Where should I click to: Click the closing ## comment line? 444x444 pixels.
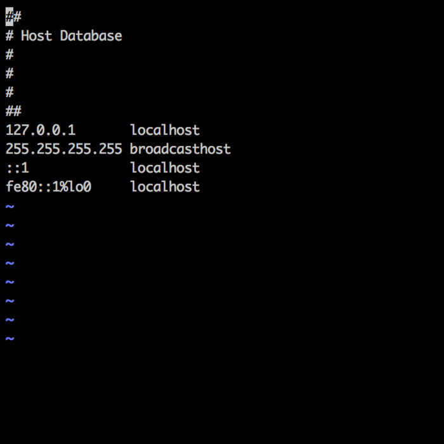click(x=13, y=112)
